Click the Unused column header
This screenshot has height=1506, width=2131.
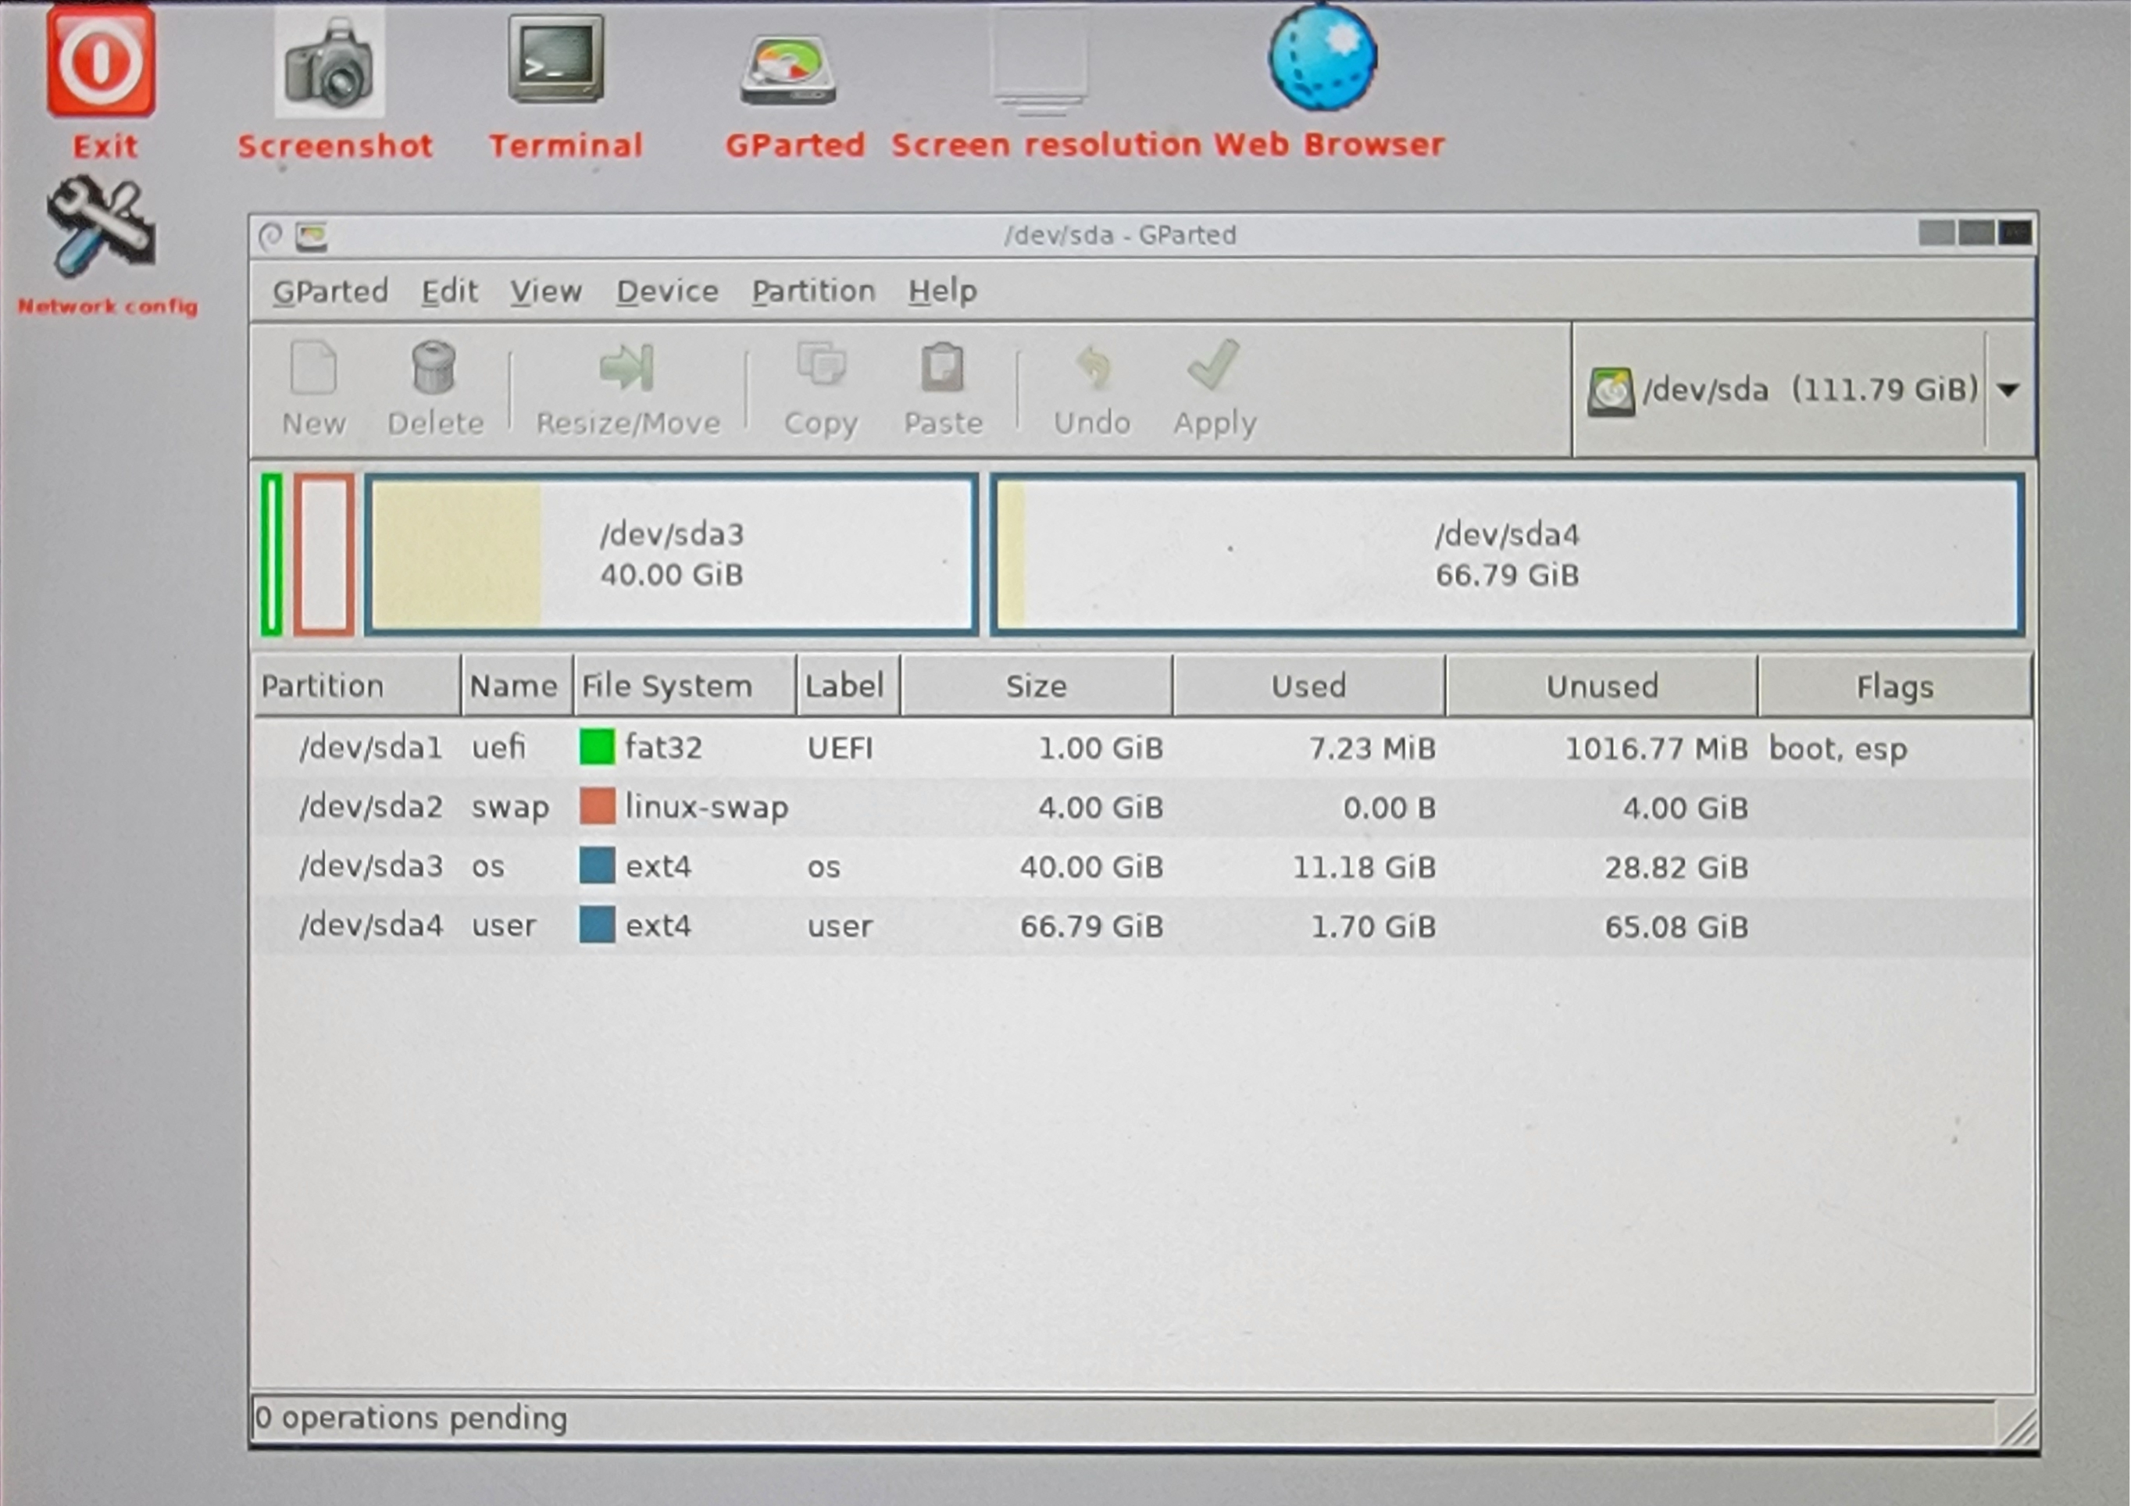pyautogui.click(x=1601, y=687)
